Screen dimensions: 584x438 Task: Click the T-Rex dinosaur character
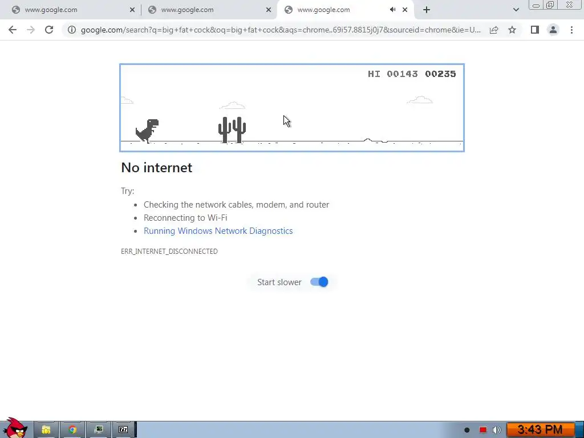(147, 131)
